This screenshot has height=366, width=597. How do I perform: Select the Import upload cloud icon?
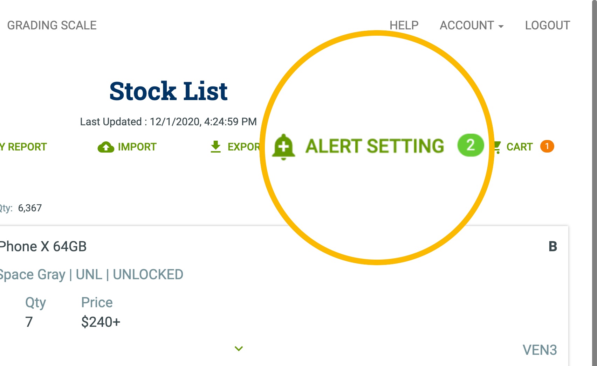pos(105,147)
